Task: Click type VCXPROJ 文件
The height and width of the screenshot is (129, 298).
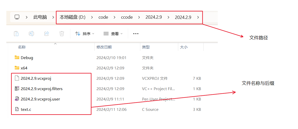Action: pos(155,79)
